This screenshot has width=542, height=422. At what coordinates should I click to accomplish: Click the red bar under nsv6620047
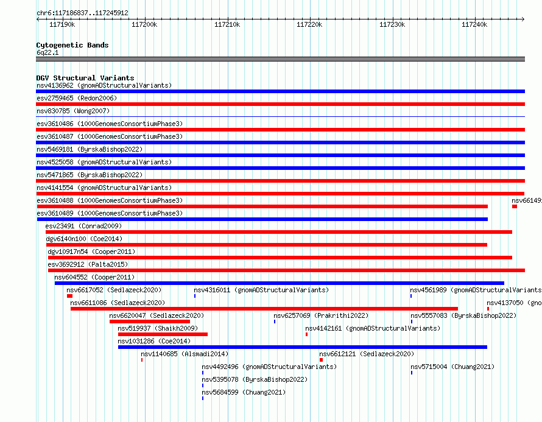coord(150,322)
